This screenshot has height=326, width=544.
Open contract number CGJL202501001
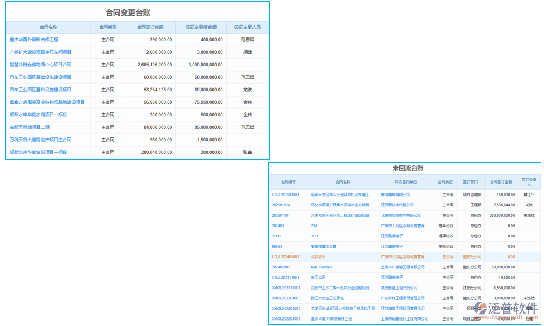[285, 195]
